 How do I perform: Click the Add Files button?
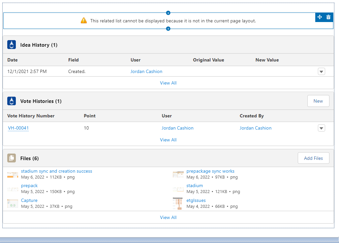[x=313, y=158]
